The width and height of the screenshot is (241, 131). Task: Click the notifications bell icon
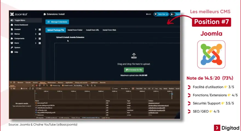tap(172, 14)
